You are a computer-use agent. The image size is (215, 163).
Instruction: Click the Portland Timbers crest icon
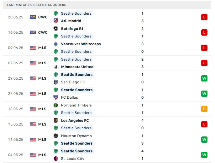[x=56, y=105]
